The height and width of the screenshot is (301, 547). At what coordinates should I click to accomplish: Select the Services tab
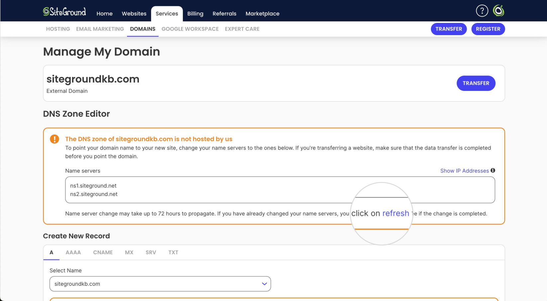click(167, 14)
